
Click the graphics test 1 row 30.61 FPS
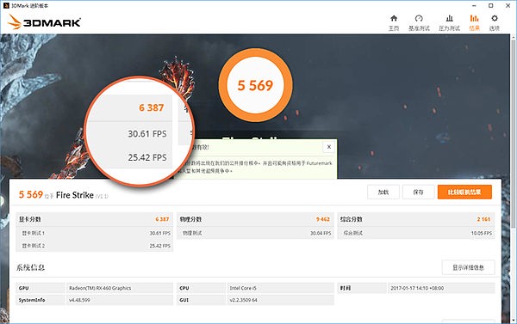tap(94, 233)
